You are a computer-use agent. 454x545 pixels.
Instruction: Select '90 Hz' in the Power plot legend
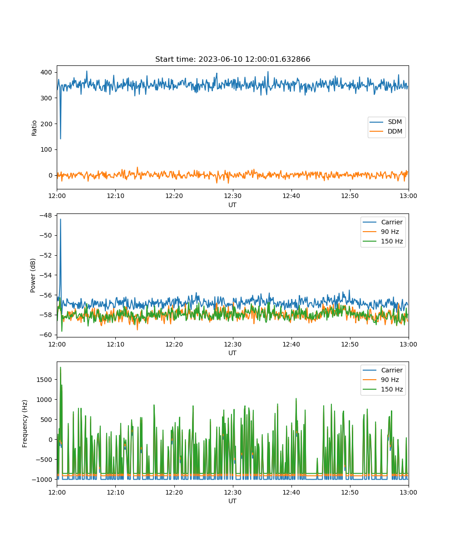pos(390,232)
